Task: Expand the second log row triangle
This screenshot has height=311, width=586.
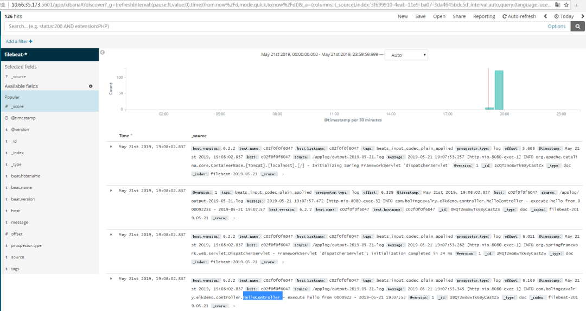Action: coord(111,191)
